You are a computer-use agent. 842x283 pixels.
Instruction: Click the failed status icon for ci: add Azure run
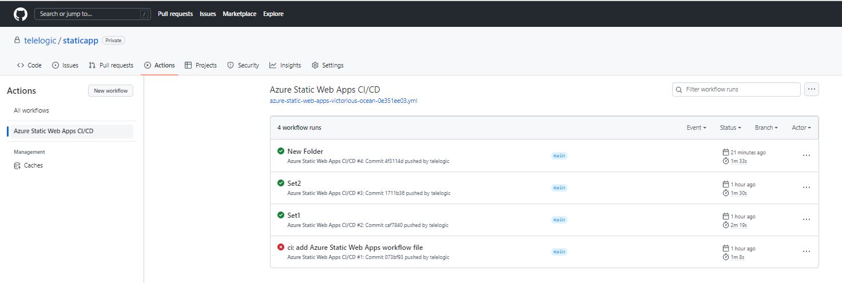(281, 247)
